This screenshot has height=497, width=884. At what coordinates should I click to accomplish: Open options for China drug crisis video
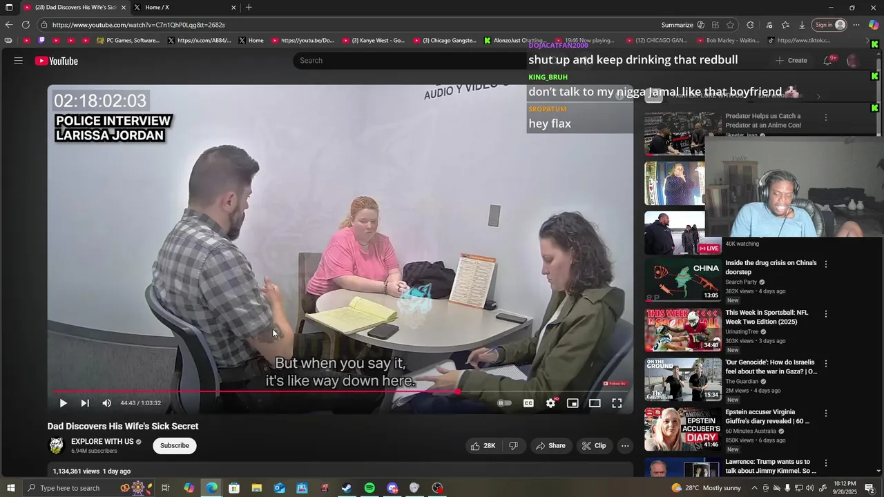826,264
